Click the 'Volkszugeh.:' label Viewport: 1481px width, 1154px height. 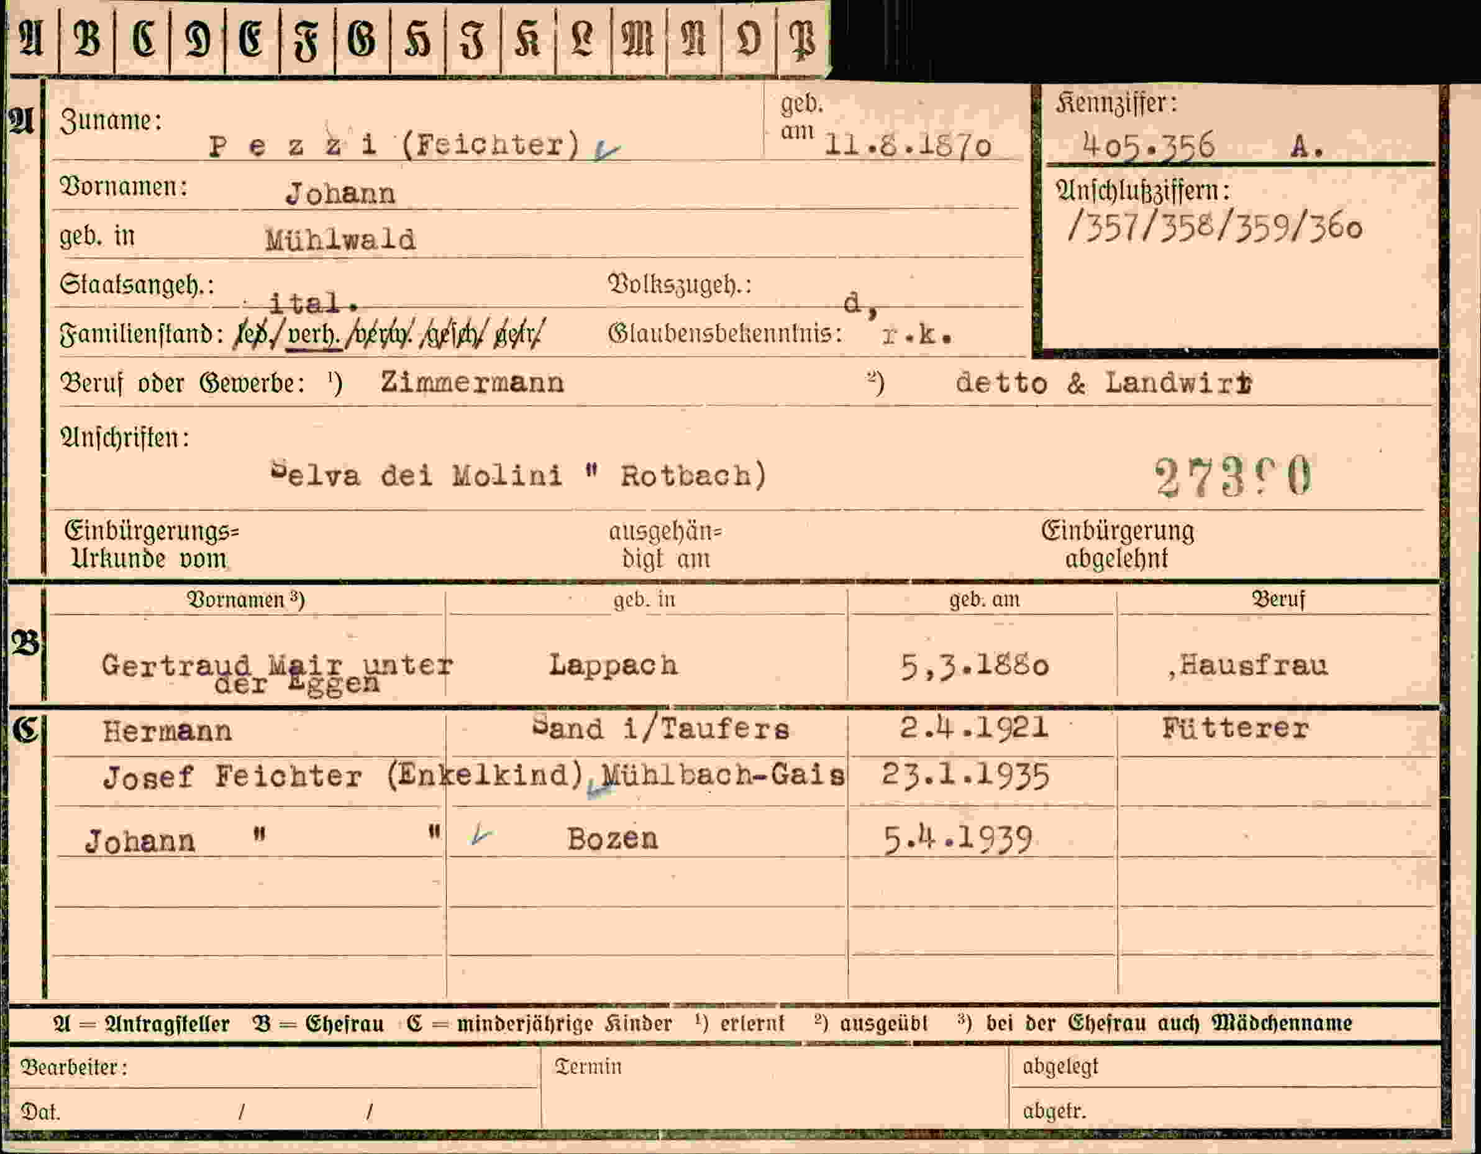tap(680, 285)
